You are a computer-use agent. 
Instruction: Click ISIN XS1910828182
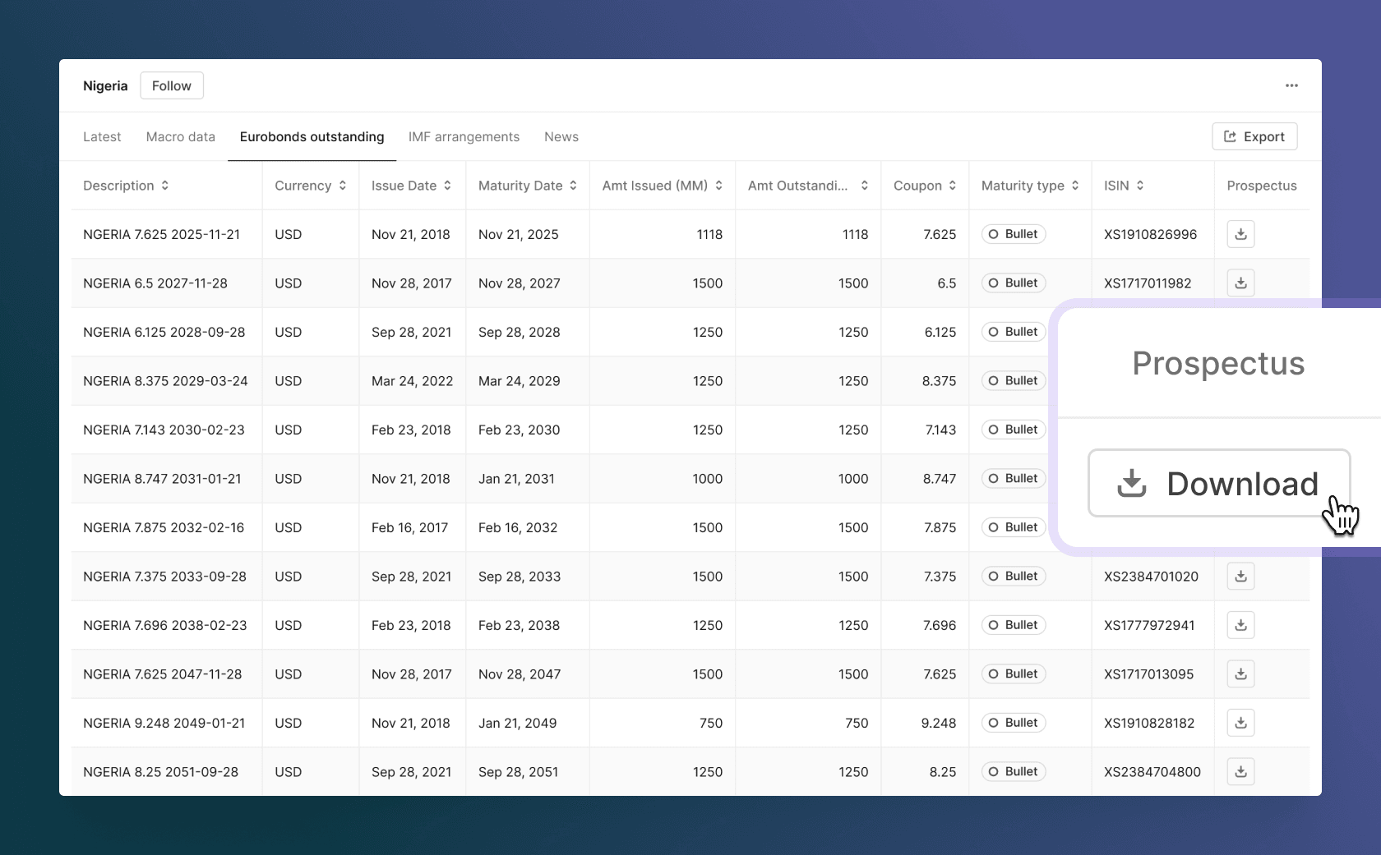[1149, 723]
